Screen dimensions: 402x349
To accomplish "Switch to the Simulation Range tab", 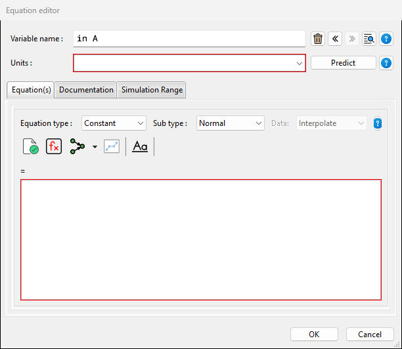I will [x=152, y=90].
